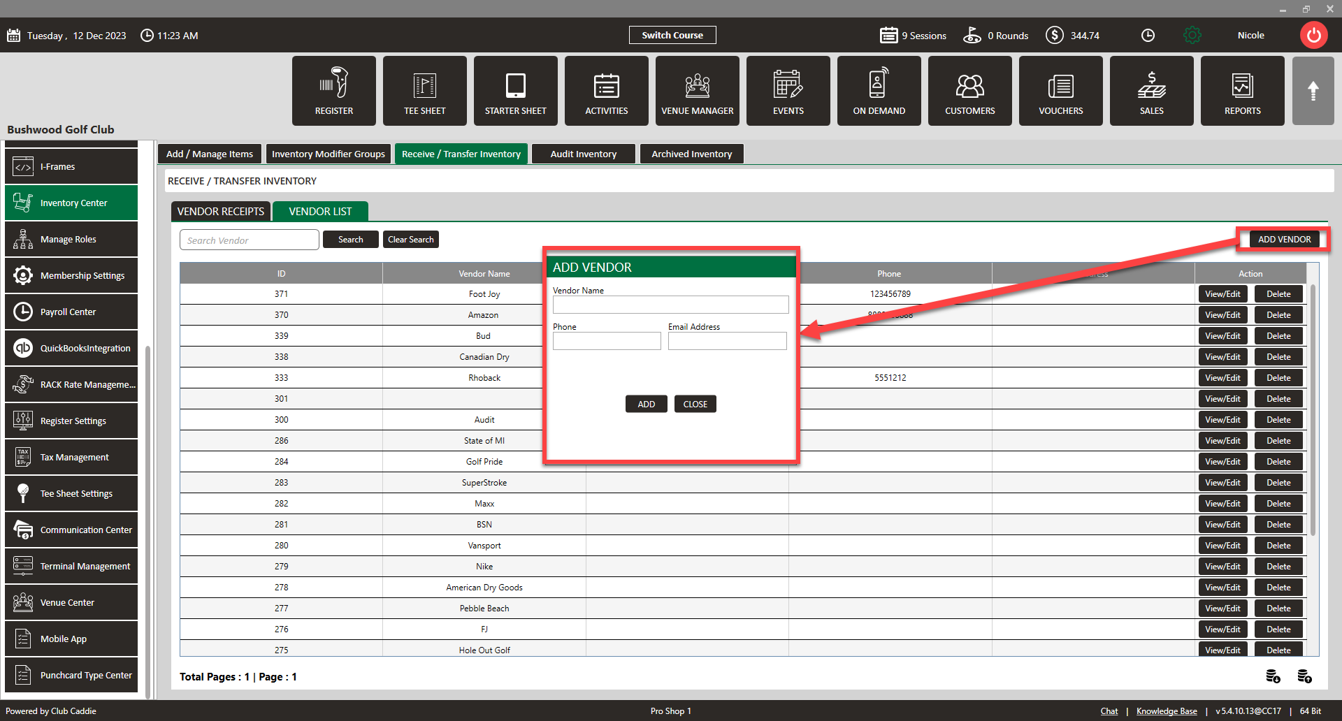This screenshot has height=721, width=1342.
Task: Open Venue Center in the sidebar
Action: point(71,602)
